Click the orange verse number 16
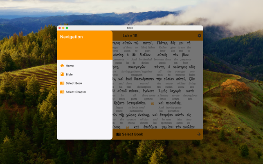 tap(127, 127)
